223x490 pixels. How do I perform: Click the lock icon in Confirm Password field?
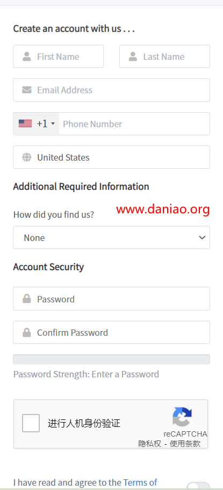27,332
